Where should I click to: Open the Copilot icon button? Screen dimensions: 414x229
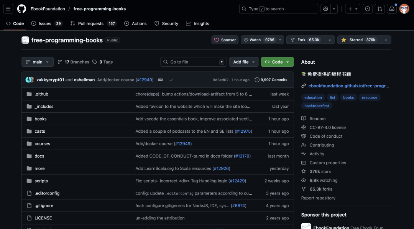pyautogui.click(x=325, y=9)
